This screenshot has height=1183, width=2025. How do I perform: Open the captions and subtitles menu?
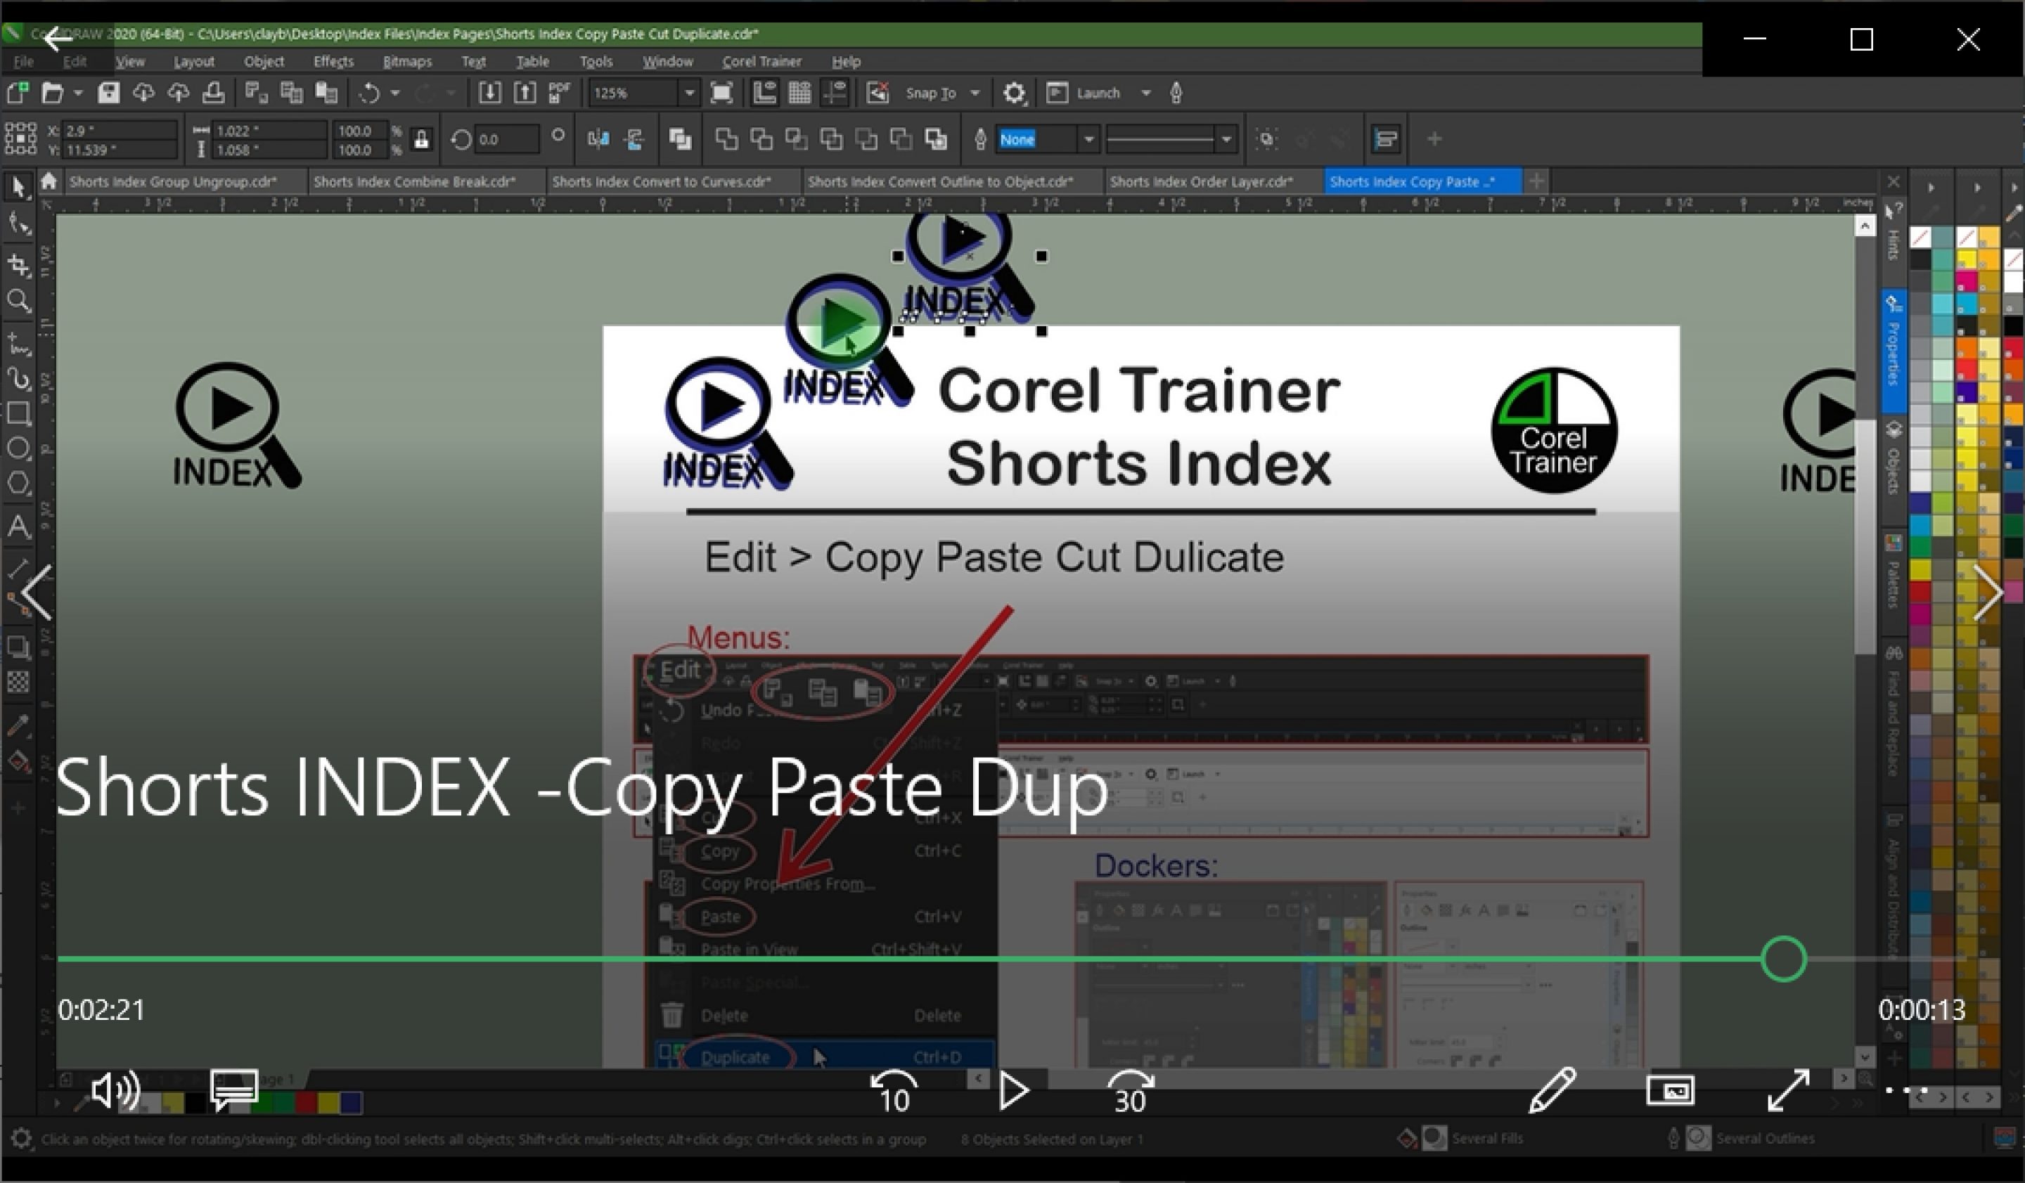[234, 1090]
